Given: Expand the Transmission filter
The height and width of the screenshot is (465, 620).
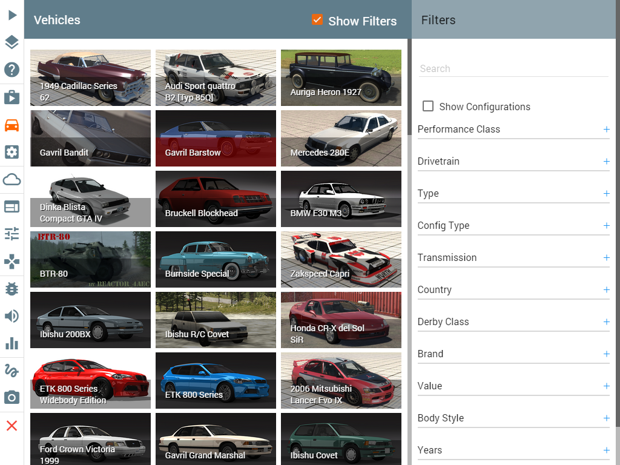Looking at the screenshot, I should (x=513, y=257).
